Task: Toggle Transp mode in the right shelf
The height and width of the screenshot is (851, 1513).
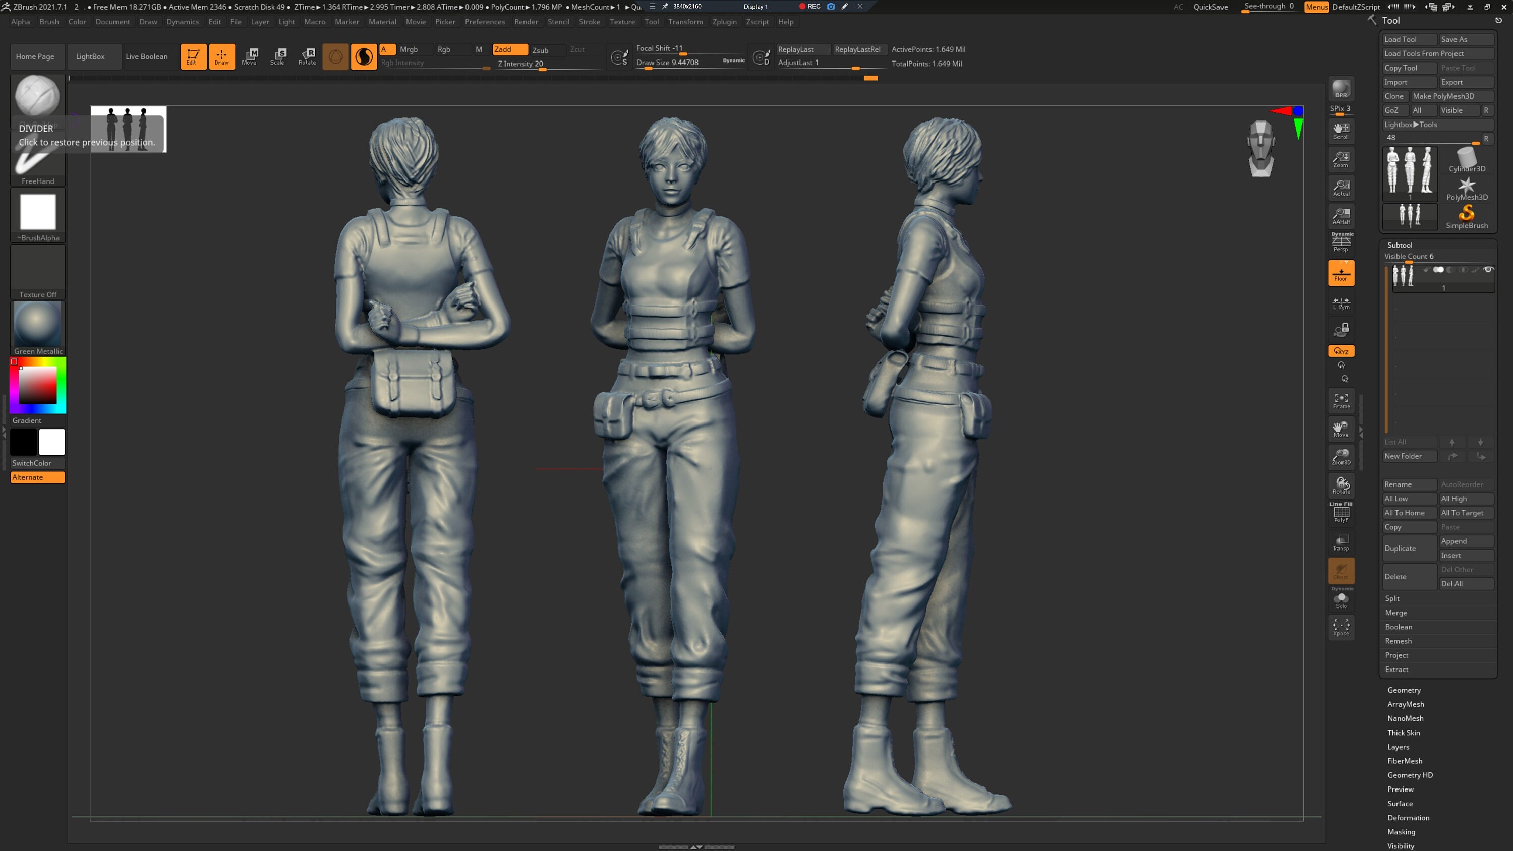Action: (1342, 541)
